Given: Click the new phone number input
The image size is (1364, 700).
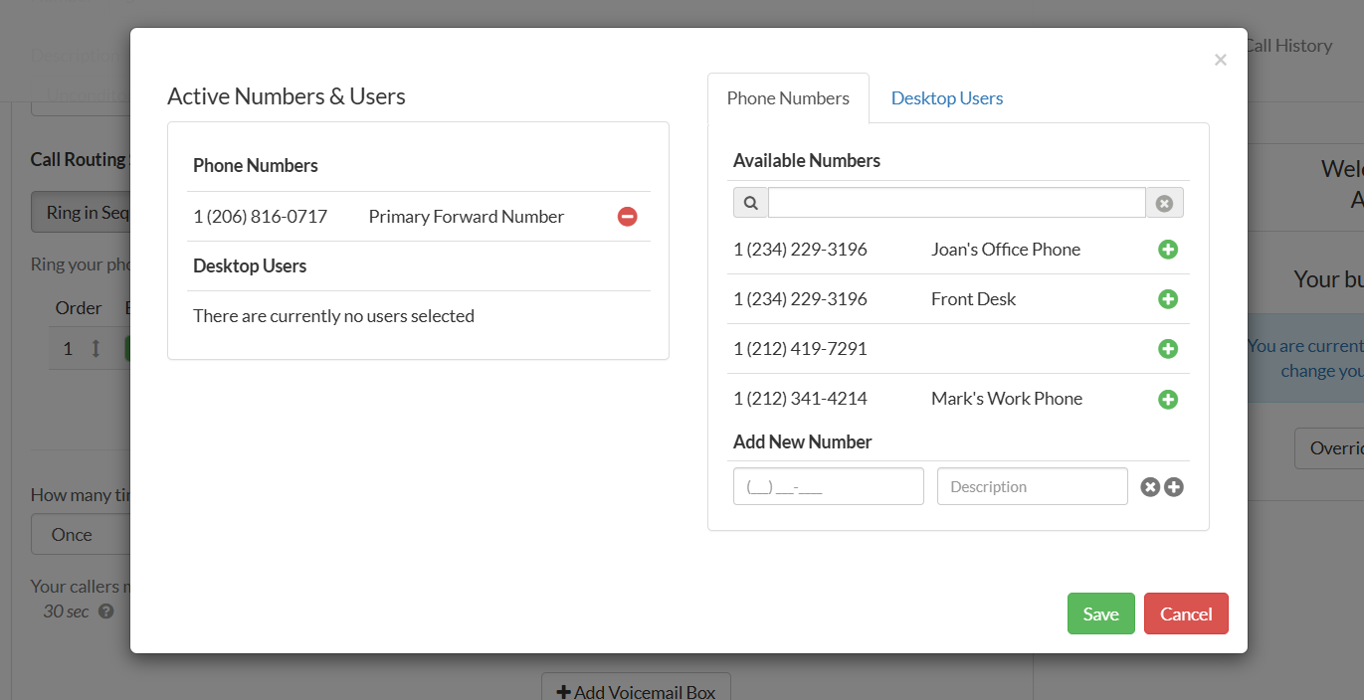Looking at the screenshot, I should (828, 487).
